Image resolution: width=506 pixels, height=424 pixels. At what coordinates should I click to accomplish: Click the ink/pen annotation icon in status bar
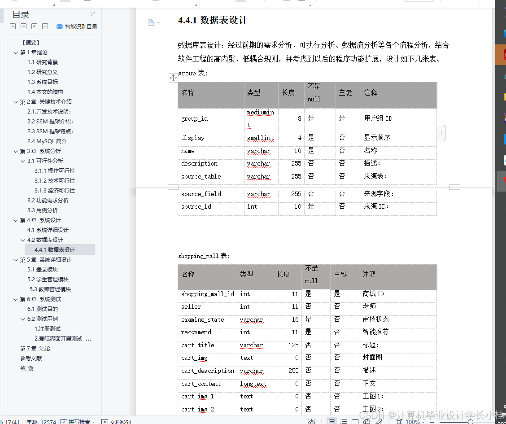(378, 421)
